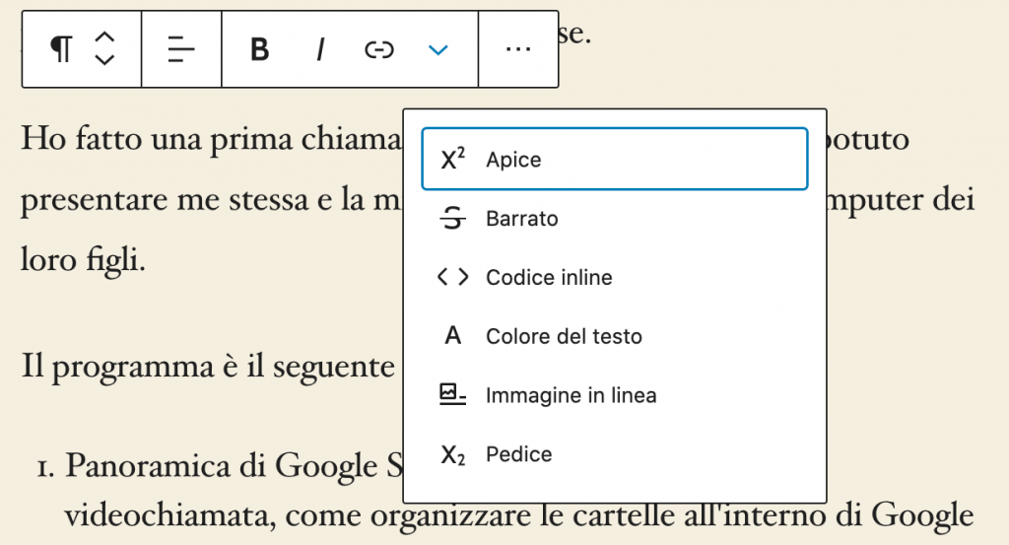This screenshot has height=545, width=1009.
Task: Collapse the blue more-formatting dropdown chevron
Action: tap(438, 49)
